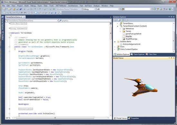This screenshot has width=177, height=125.
Task: Open the Properties Window toolbar icon
Action: point(157,9)
